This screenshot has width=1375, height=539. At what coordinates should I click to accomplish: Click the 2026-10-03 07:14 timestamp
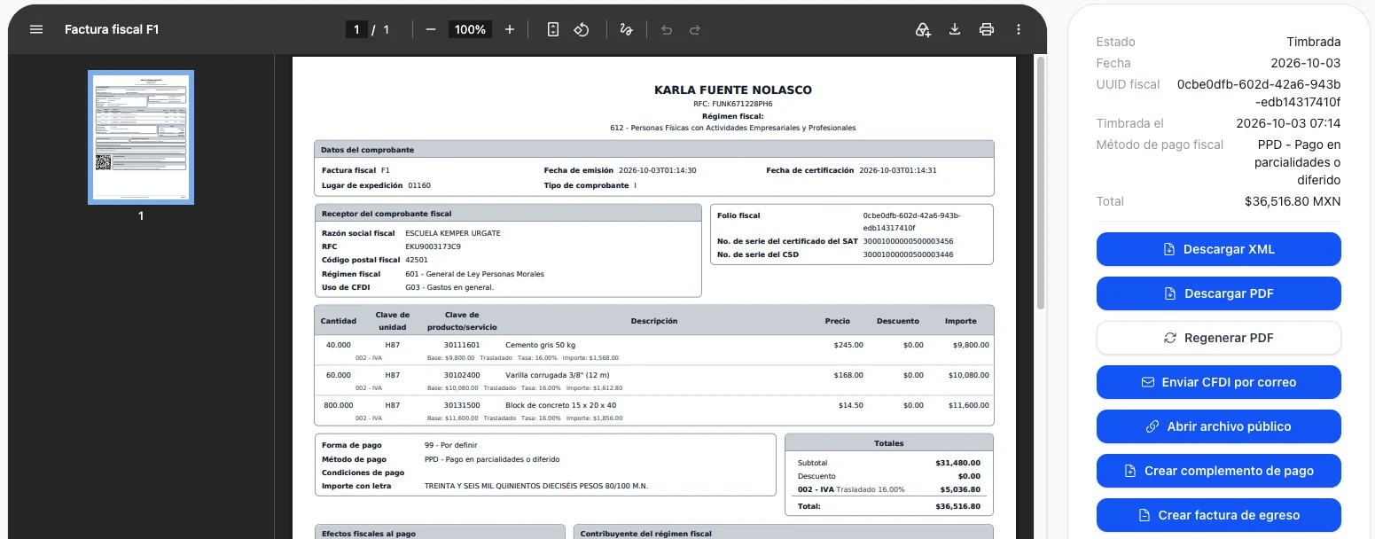pos(1288,123)
